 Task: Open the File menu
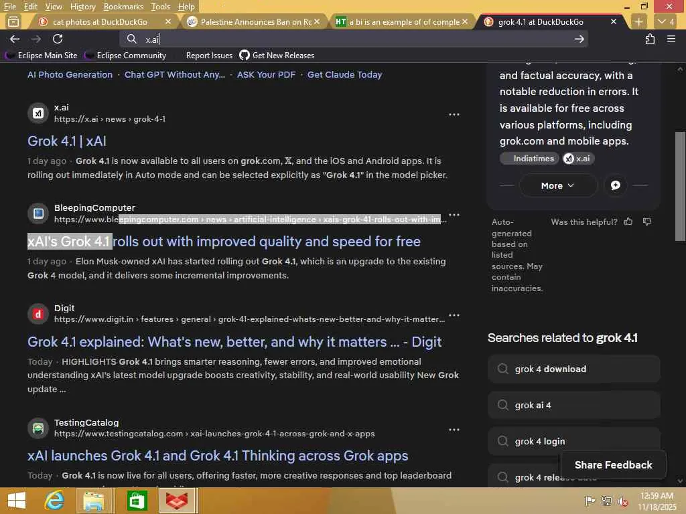click(x=9, y=7)
